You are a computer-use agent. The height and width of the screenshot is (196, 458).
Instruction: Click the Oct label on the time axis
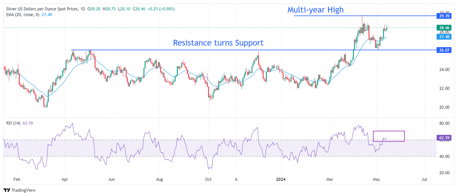(x=208, y=180)
